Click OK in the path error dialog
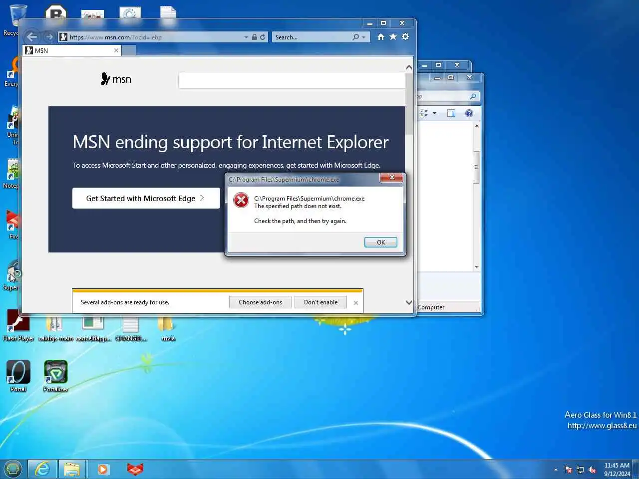Screen dimensions: 639x479 381,242
